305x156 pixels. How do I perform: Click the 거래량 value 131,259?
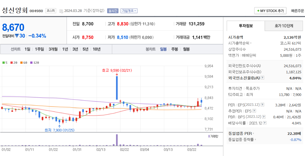[197, 24]
